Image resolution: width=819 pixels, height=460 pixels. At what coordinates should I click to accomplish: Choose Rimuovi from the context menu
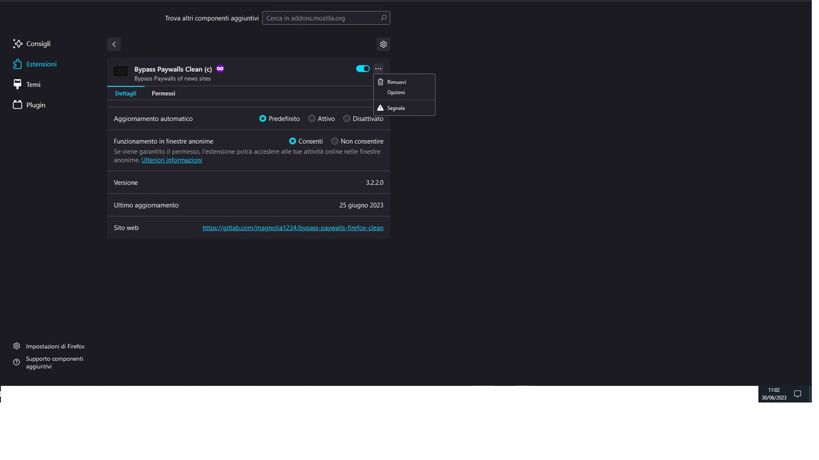[404, 82]
